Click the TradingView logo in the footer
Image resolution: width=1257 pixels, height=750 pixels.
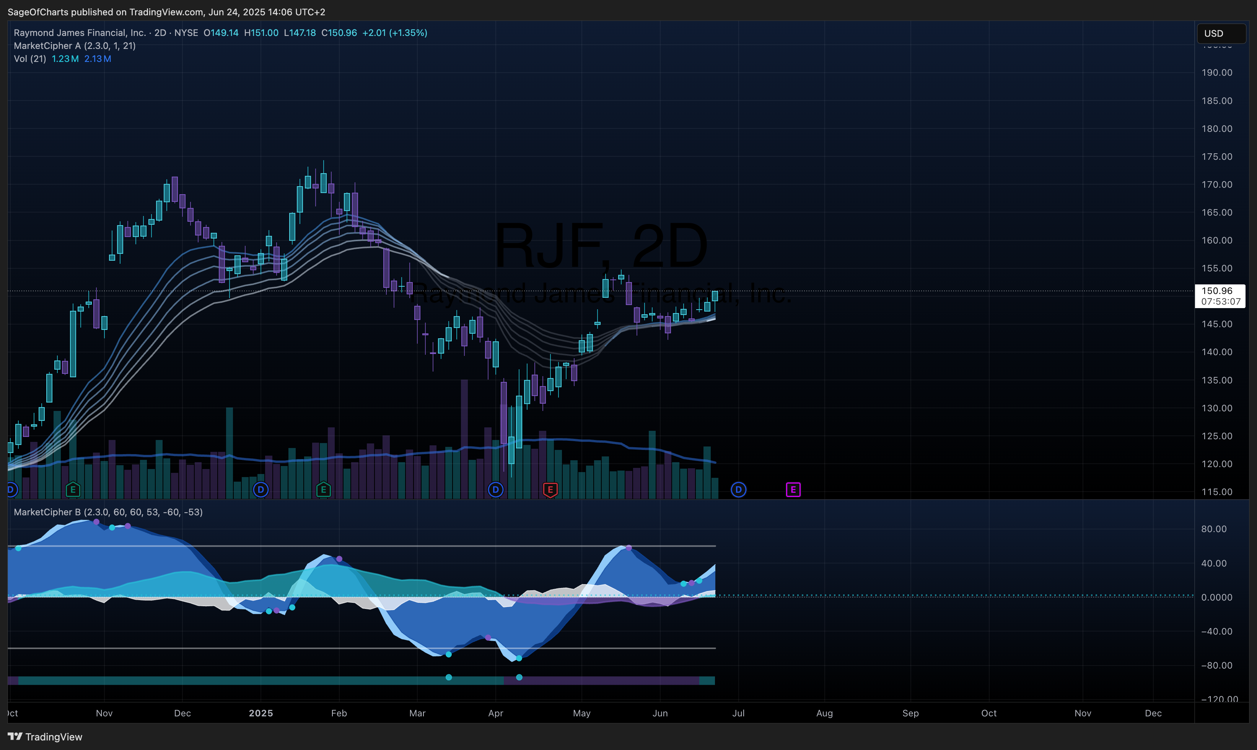coord(45,736)
